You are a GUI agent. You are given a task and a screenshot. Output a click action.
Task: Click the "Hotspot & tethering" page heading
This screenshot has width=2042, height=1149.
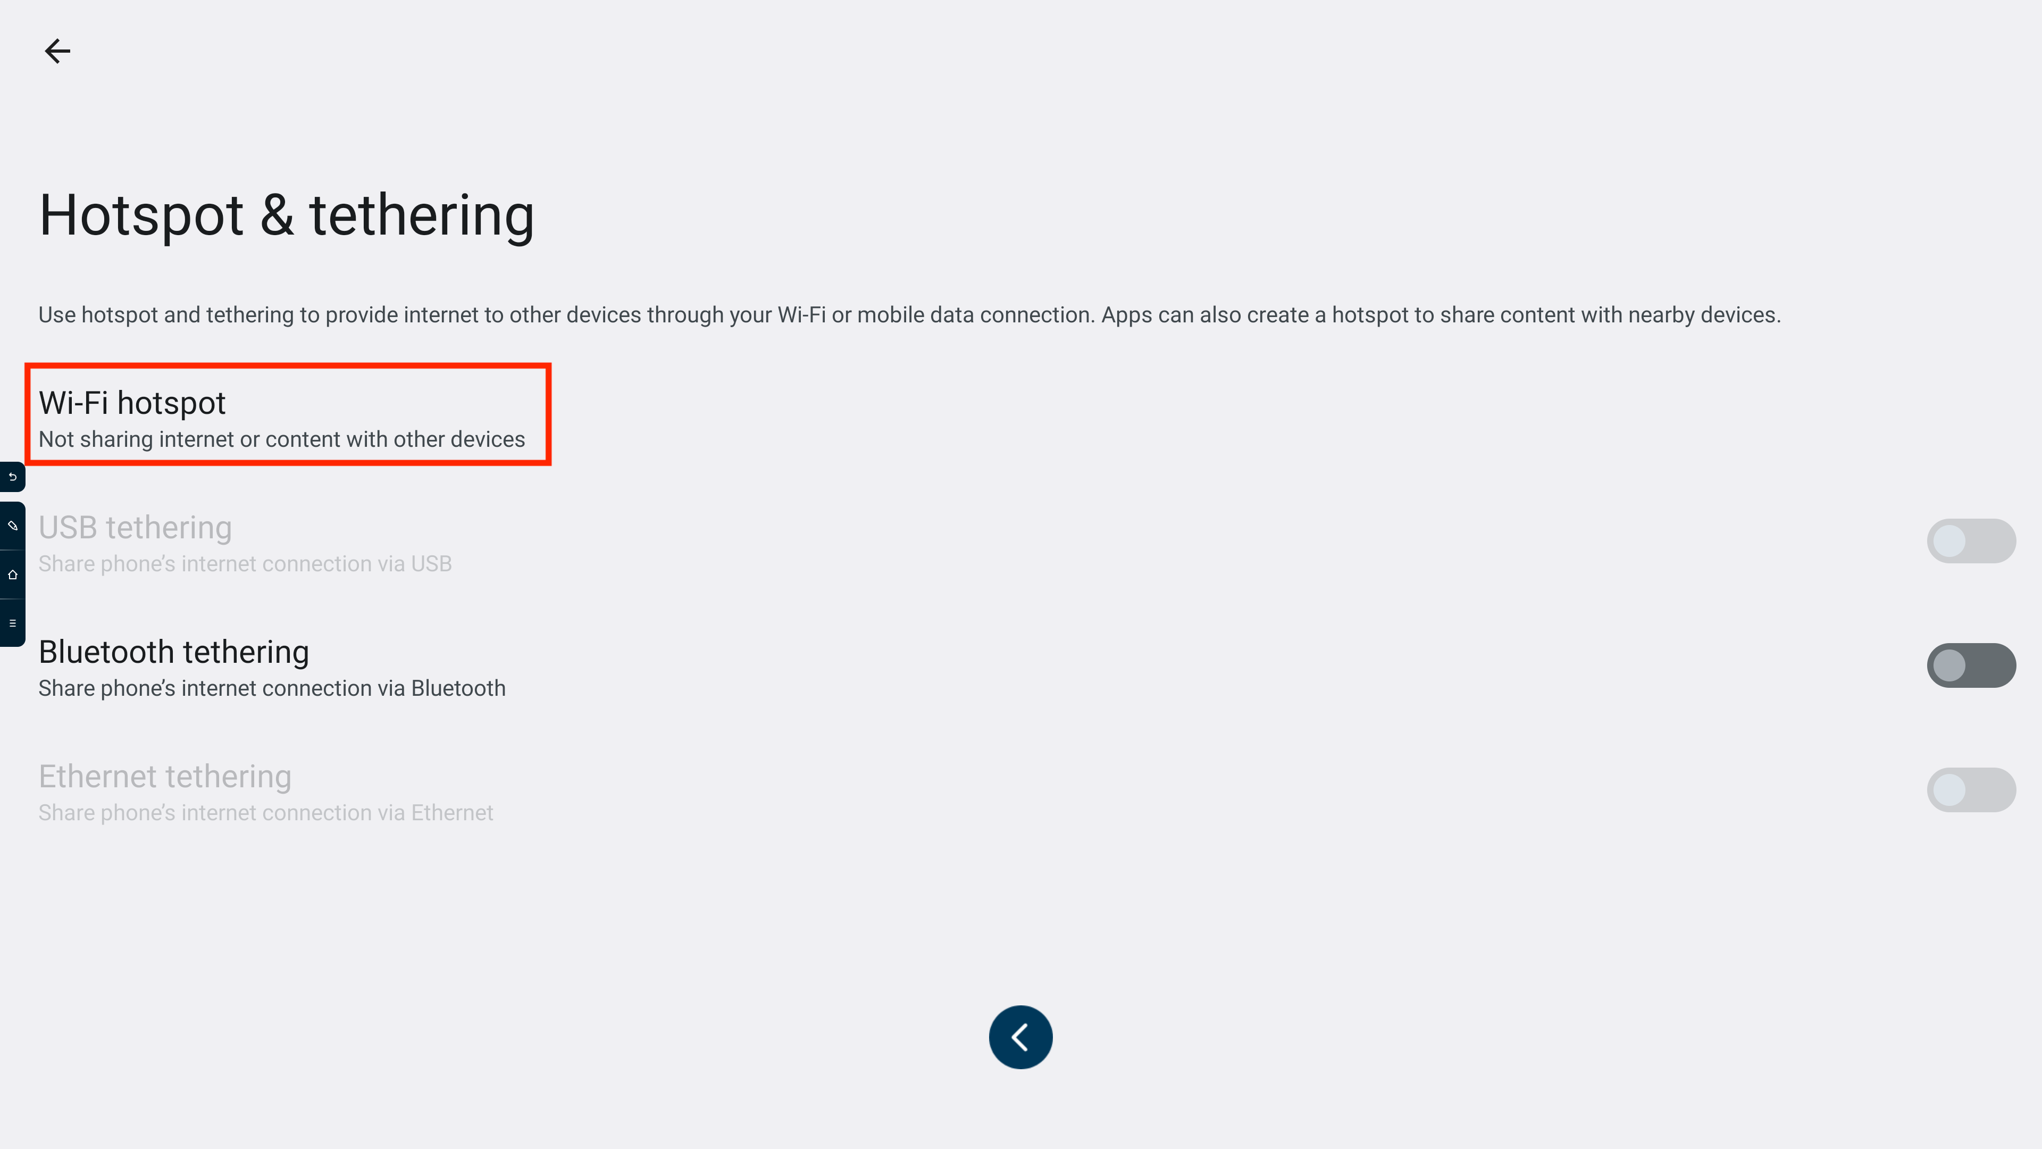(286, 215)
